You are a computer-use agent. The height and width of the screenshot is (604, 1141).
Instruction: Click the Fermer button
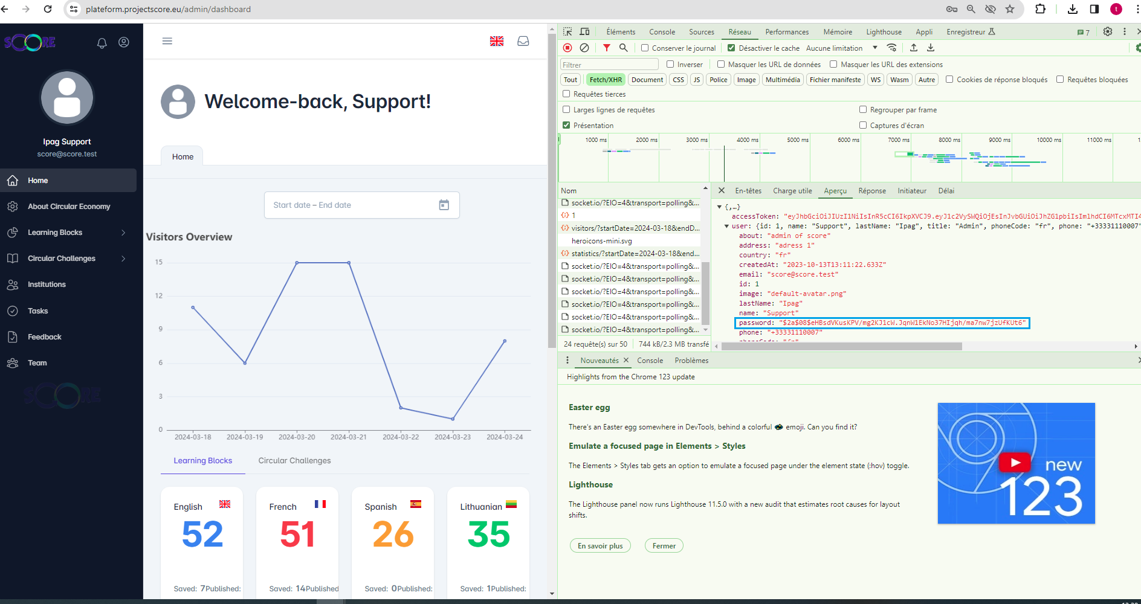click(664, 546)
